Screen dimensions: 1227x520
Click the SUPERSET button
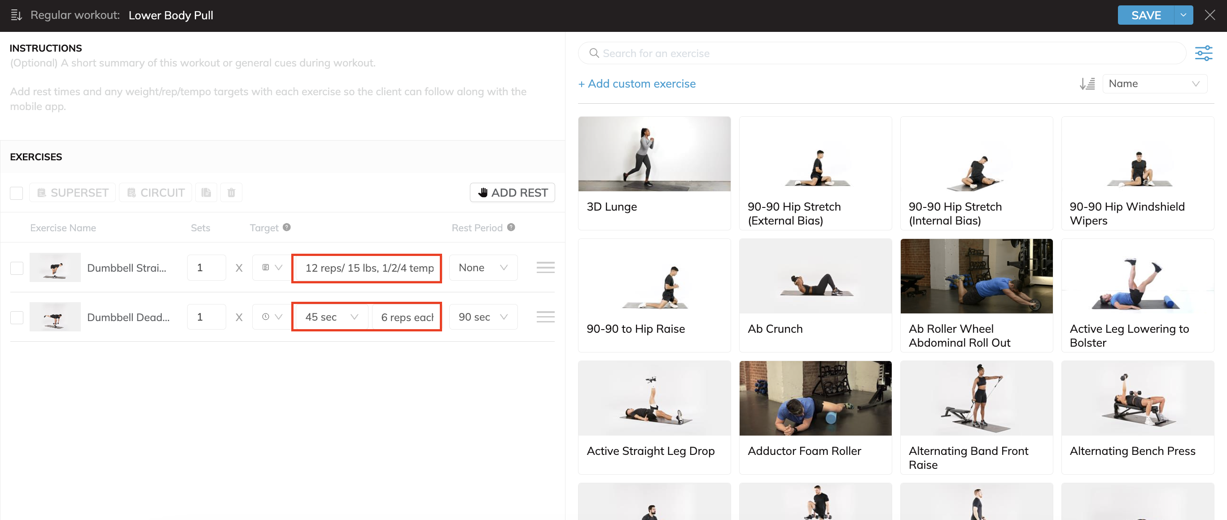[72, 193]
